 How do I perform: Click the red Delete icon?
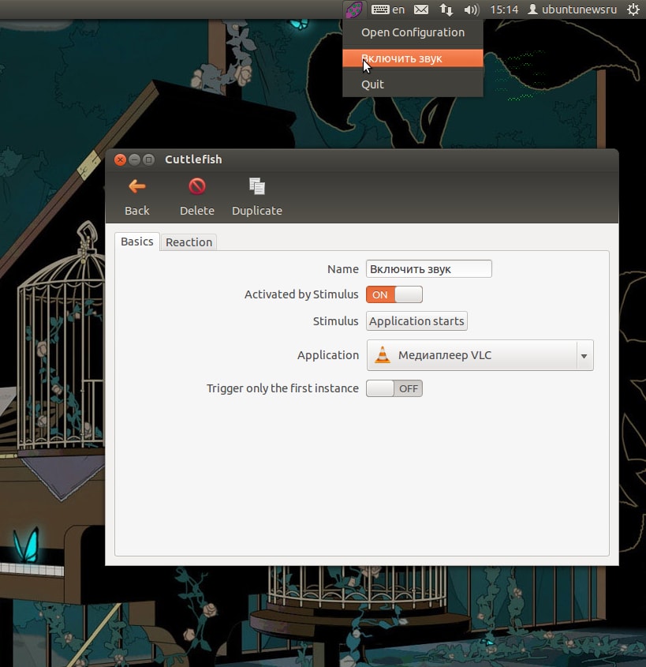(196, 186)
